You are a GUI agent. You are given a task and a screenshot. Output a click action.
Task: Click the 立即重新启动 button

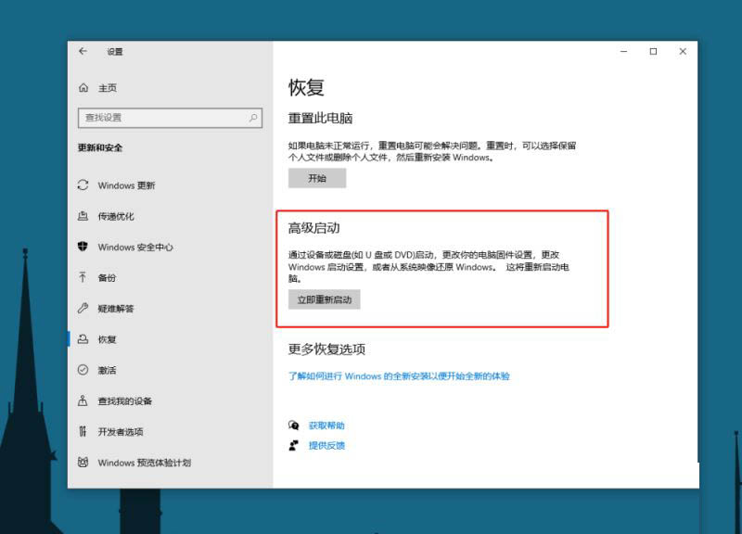(324, 299)
